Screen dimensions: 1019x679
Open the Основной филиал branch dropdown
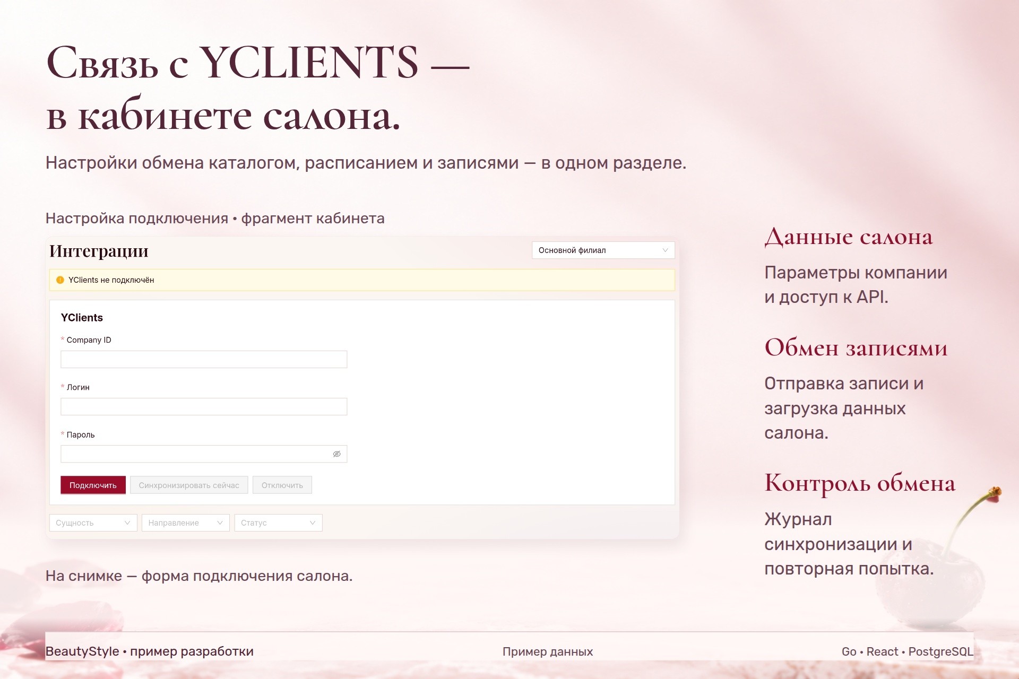[603, 250]
